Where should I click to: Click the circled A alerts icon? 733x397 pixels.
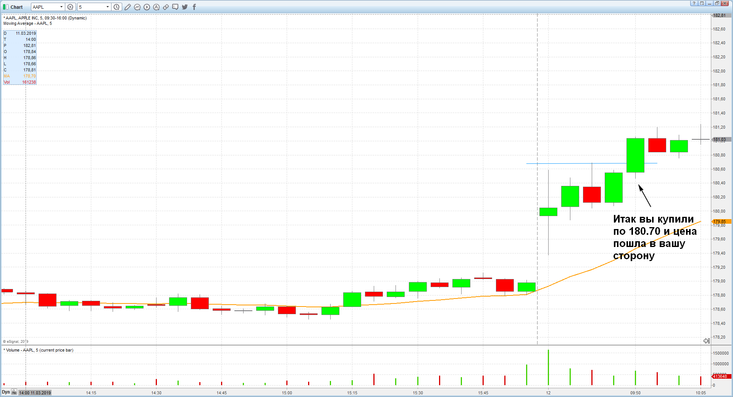pos(156,7)
